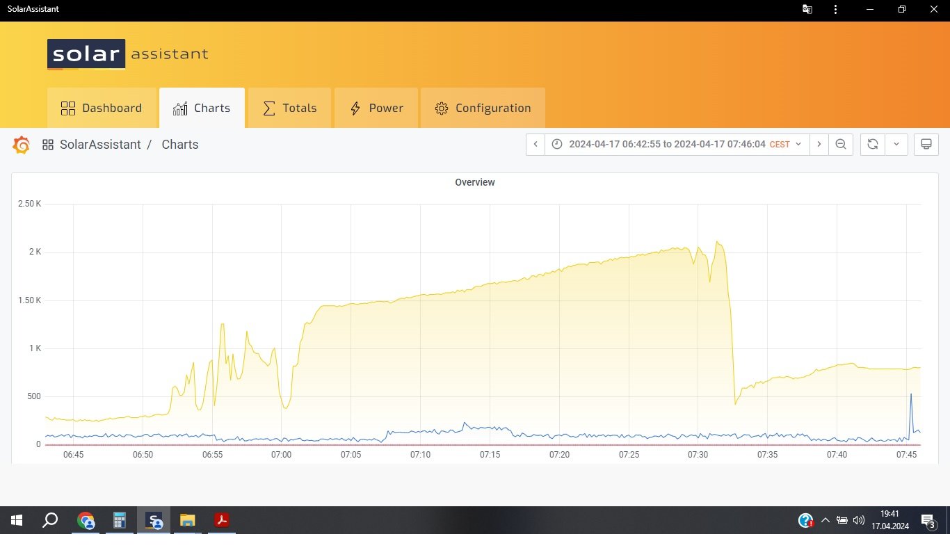
Task: Show hidden system tray icons
Action: 825,520
